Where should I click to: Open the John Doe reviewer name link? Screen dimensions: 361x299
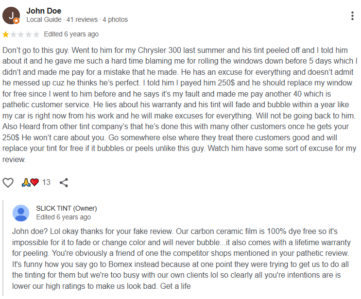44,11
